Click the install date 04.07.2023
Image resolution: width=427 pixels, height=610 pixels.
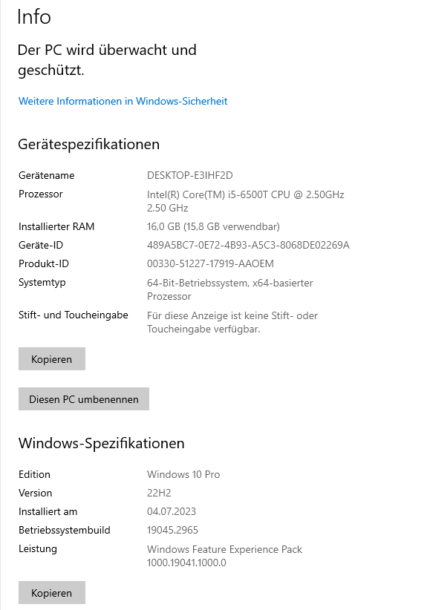(172, 511)
